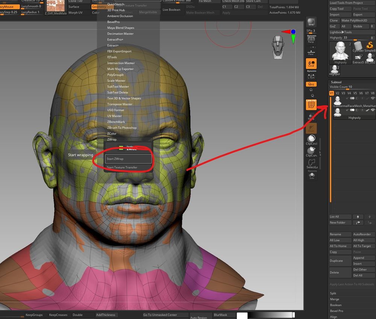Screen dimensions: 376x319
Task: Toggle the eye icon on the Highpoly subtool
Action: (373, 110)
